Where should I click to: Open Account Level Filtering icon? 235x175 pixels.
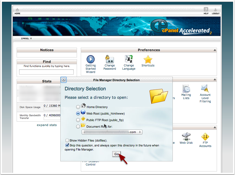[205, 89]
